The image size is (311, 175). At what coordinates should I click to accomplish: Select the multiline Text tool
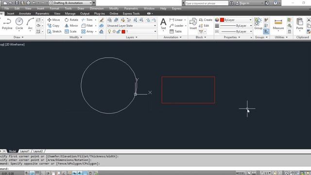[x=163, y=24]
